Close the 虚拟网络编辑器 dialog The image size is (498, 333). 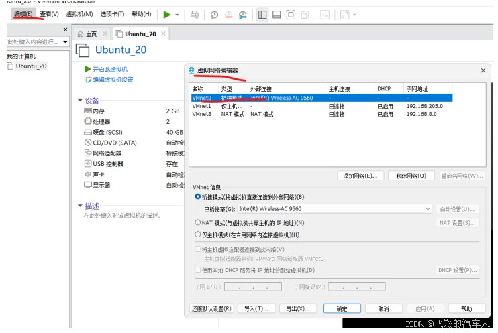point(483,70)
